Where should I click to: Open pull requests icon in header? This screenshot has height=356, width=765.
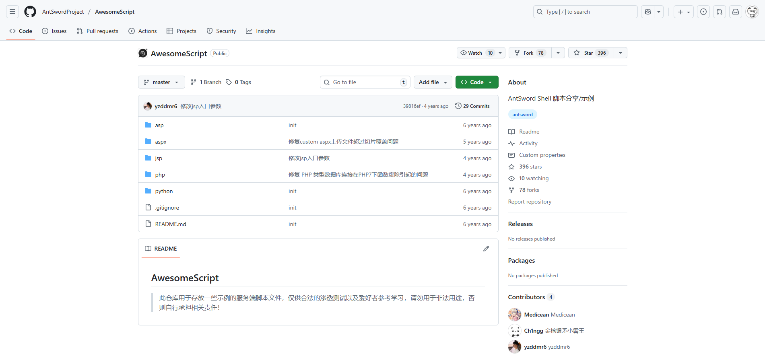point(720,12)
